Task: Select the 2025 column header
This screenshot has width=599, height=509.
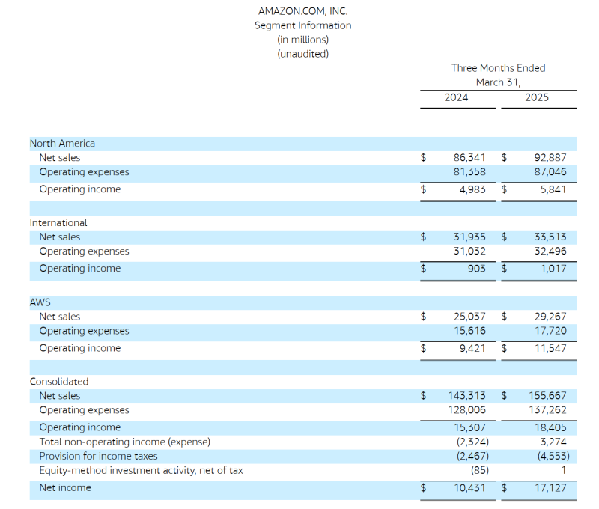Action: pyautogui.click(x=536, y=97)
